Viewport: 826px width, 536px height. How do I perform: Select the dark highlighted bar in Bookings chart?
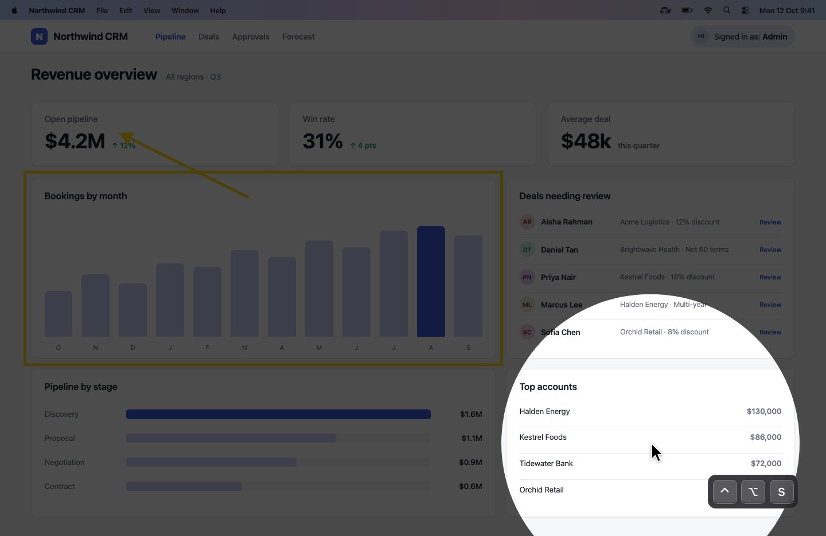tap(431, 281)
